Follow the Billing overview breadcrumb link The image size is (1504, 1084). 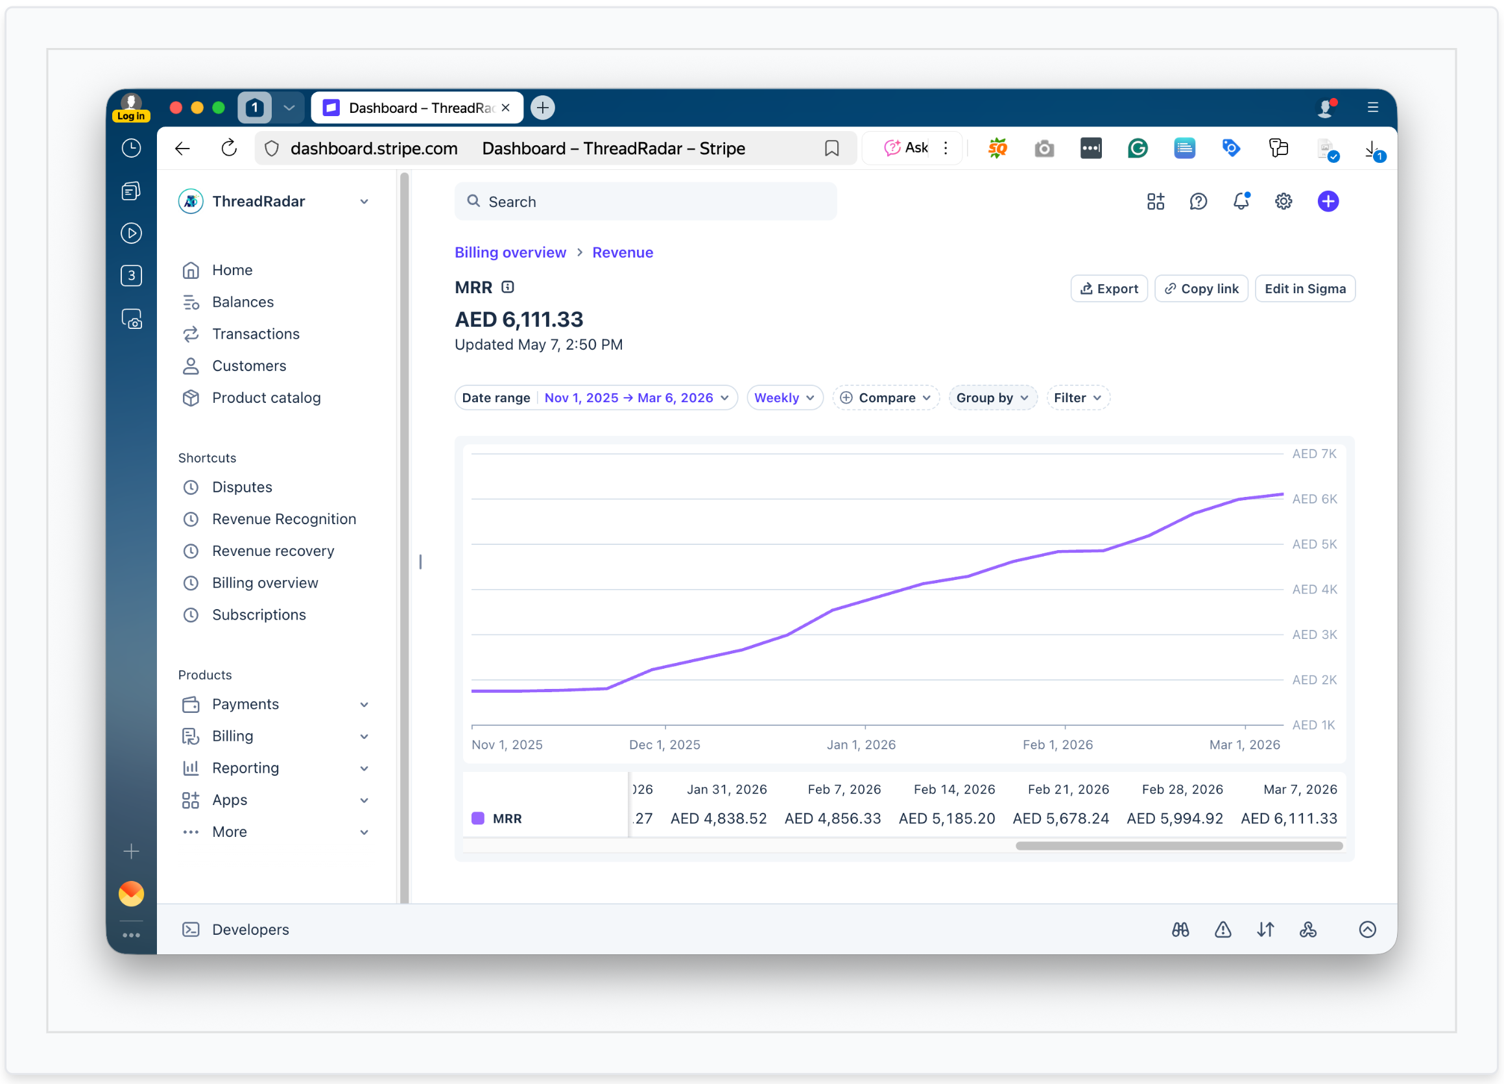510,253
